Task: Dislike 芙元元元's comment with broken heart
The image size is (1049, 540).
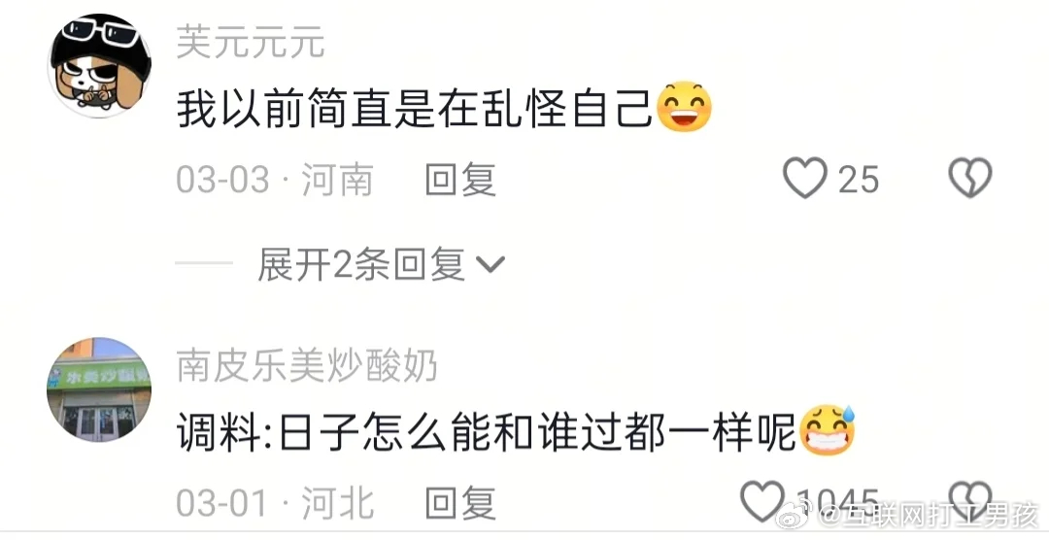Action: pos(970,178)
